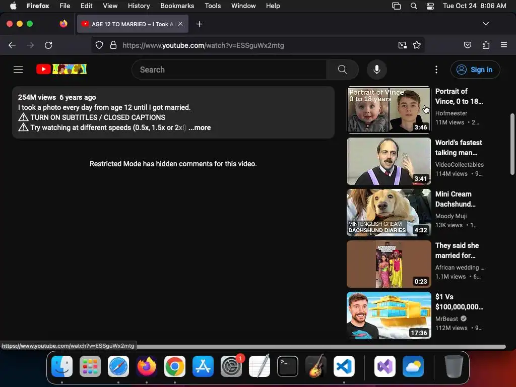Open picture-in-picture icon in address bar
Image resolution: width=516 pixels, height=387 pixels.
(402, 45)
